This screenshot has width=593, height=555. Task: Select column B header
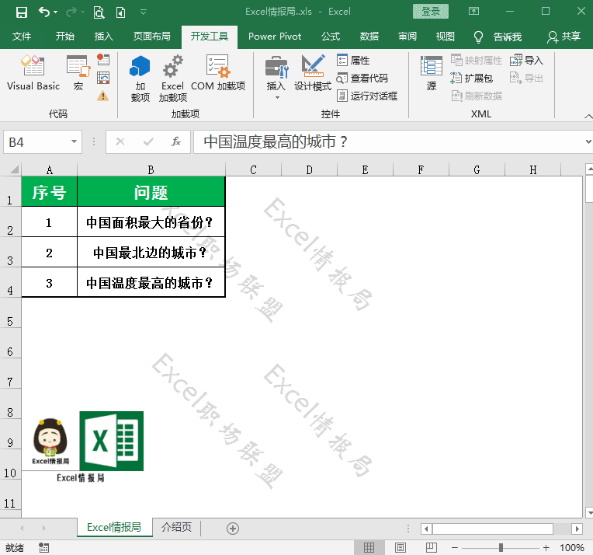151,169
